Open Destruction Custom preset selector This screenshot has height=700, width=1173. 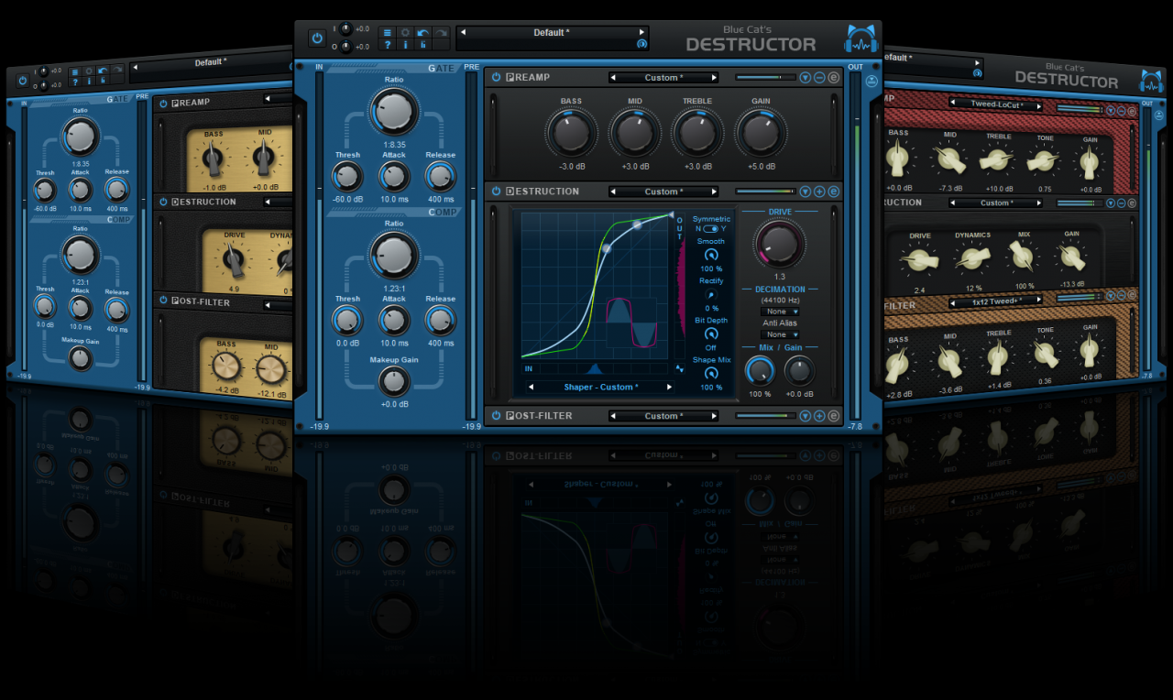pyautogui.click(x=663, y=191)
